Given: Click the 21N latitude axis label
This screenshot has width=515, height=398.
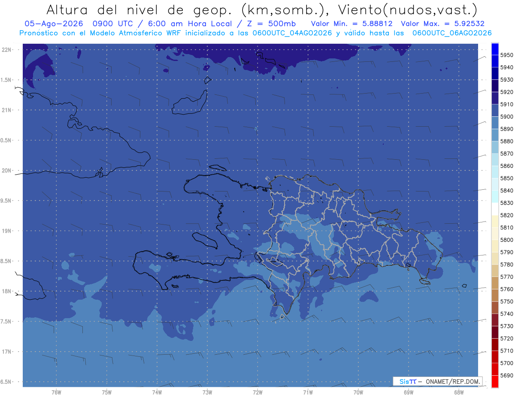Looking at the screenshot, I should pyautogui.click(x=6, y=110).
